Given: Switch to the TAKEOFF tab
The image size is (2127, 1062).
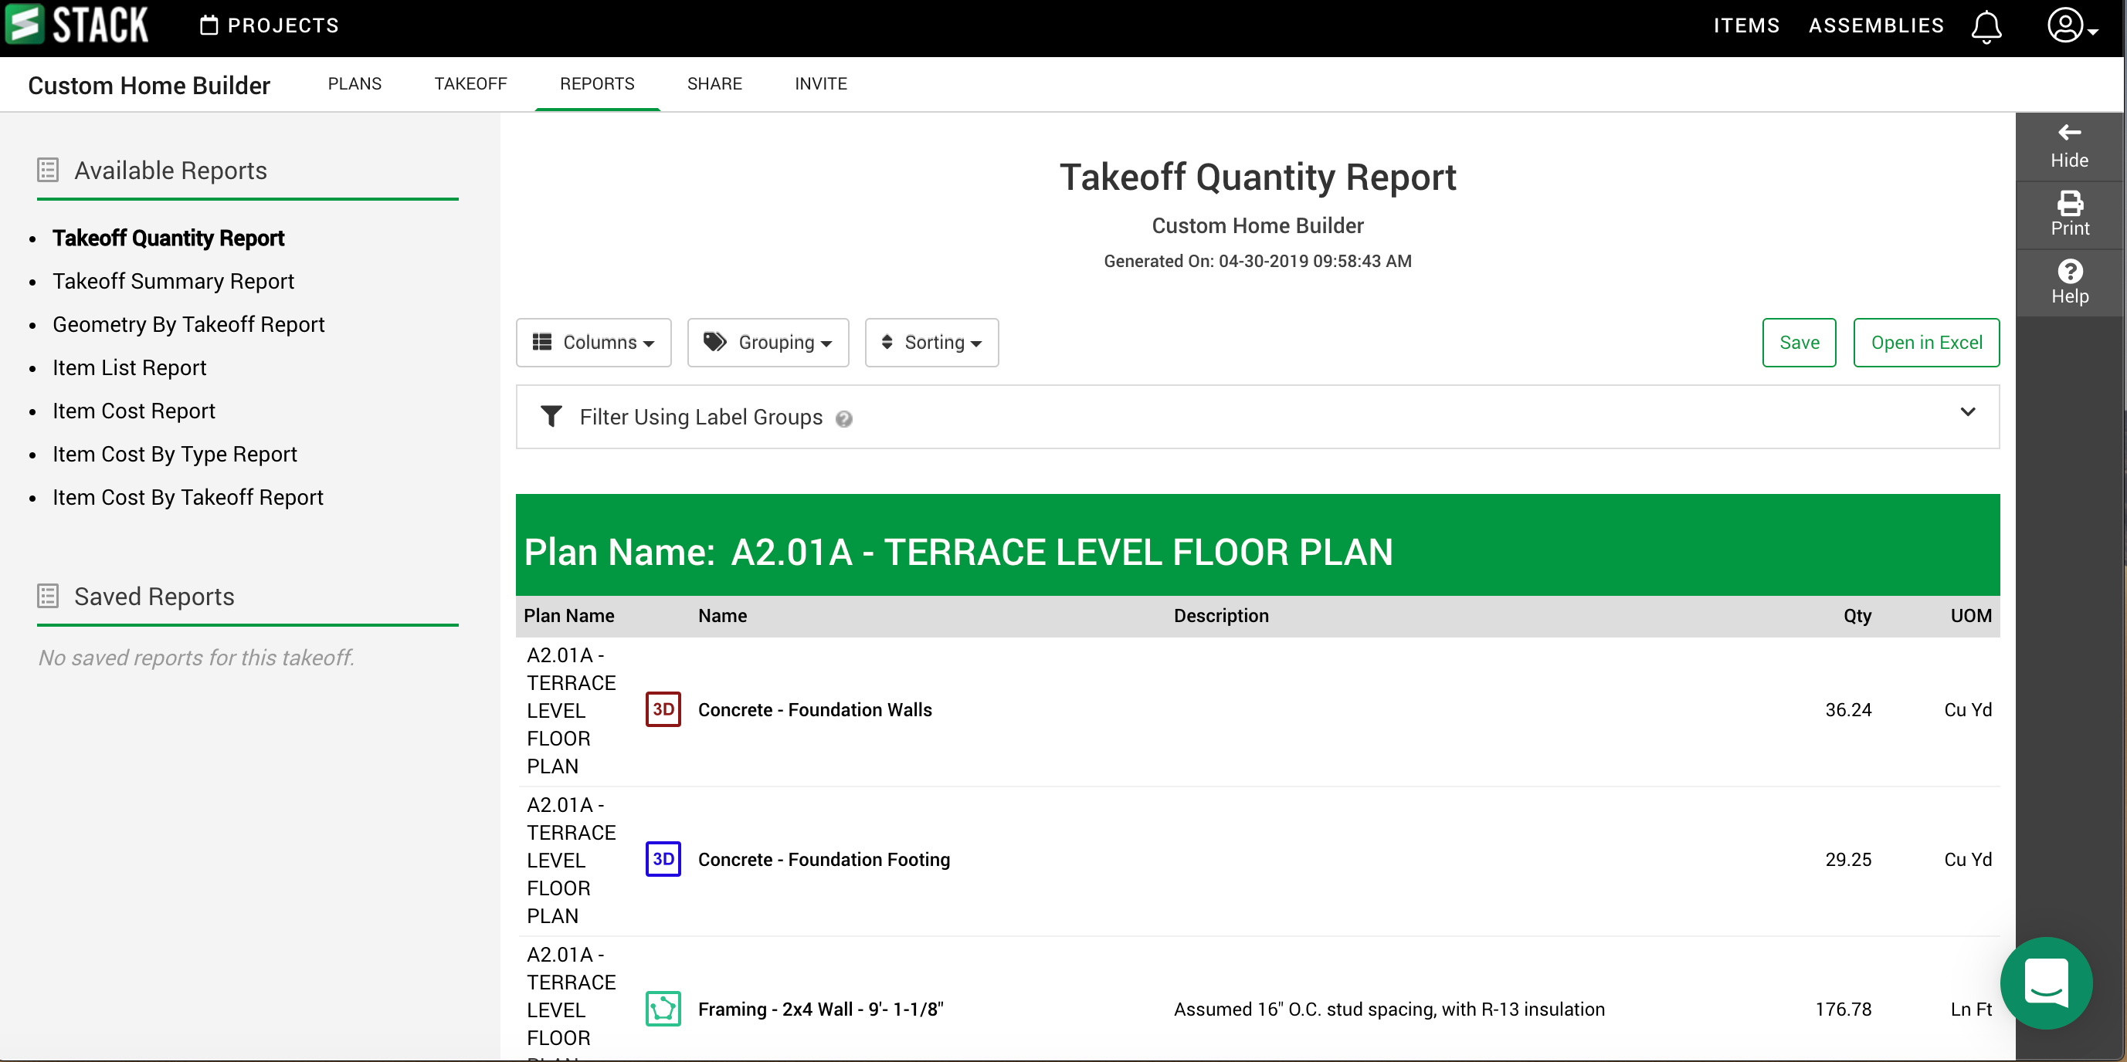Looking at the screenshot, I should click(470, 83).
